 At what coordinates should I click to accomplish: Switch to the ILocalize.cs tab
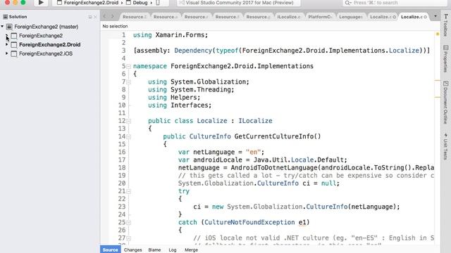[x=289, y=17]
